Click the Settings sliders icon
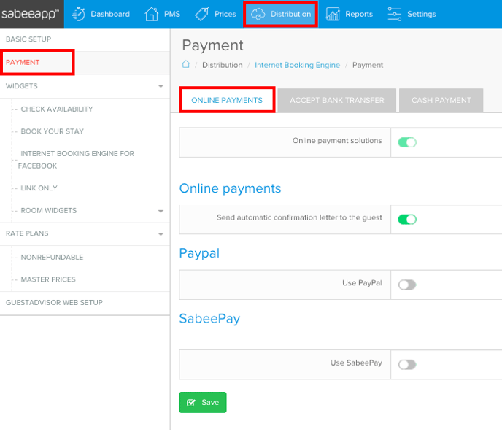 [395, 14]
